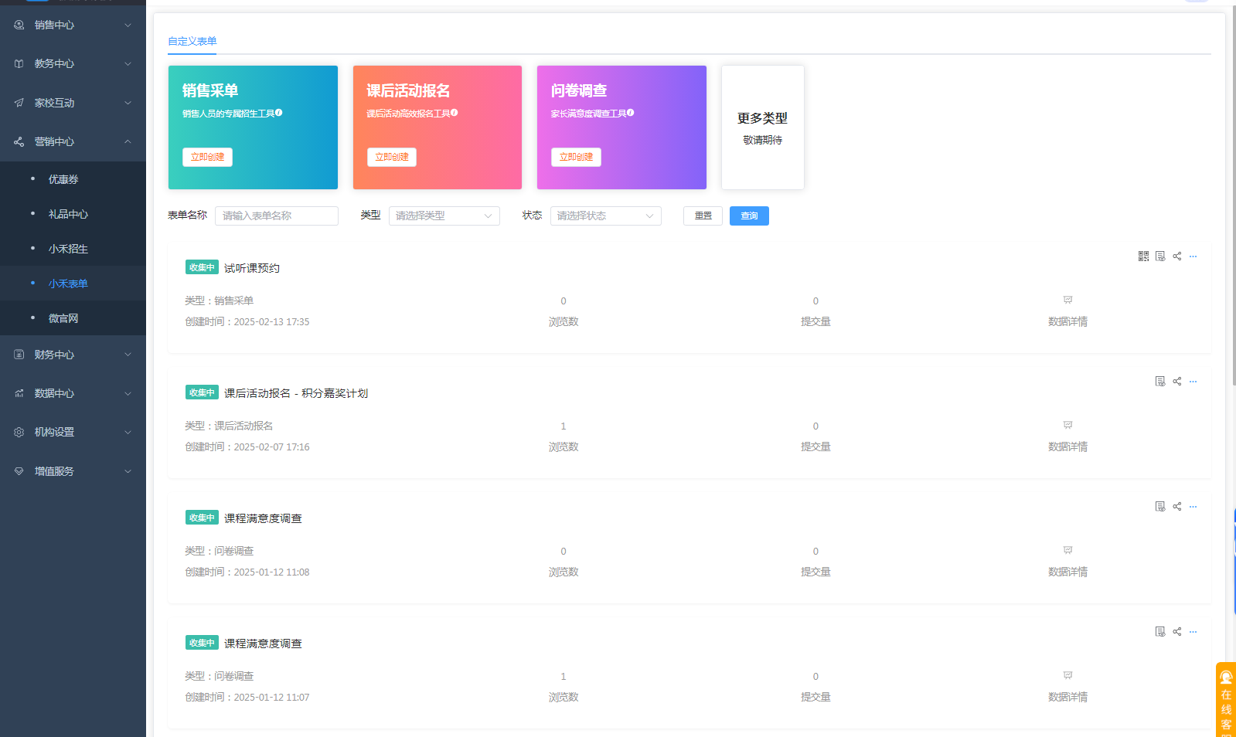Open 优惠券 submenu item
This screenshot has height=737, width=1236.
pyautogui.click(x=73, y=179)
